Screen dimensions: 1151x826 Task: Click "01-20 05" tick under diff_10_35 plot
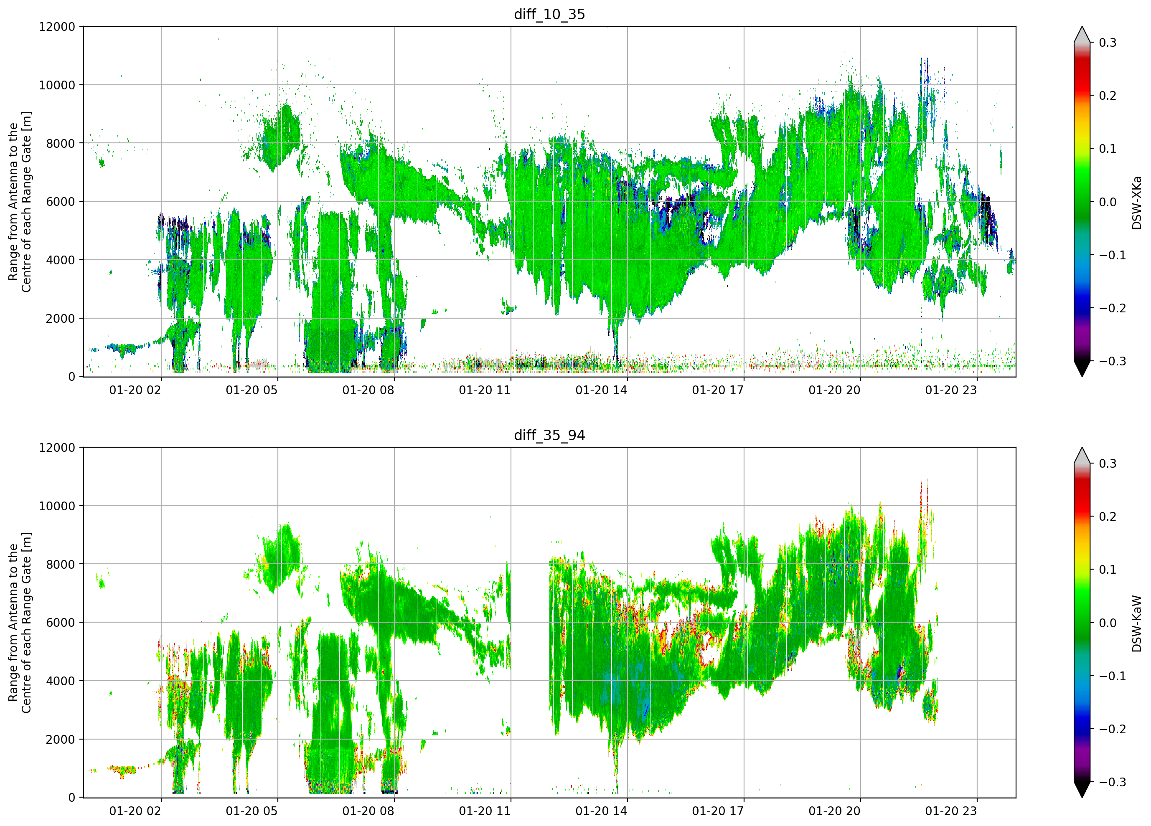click(252, 390)
